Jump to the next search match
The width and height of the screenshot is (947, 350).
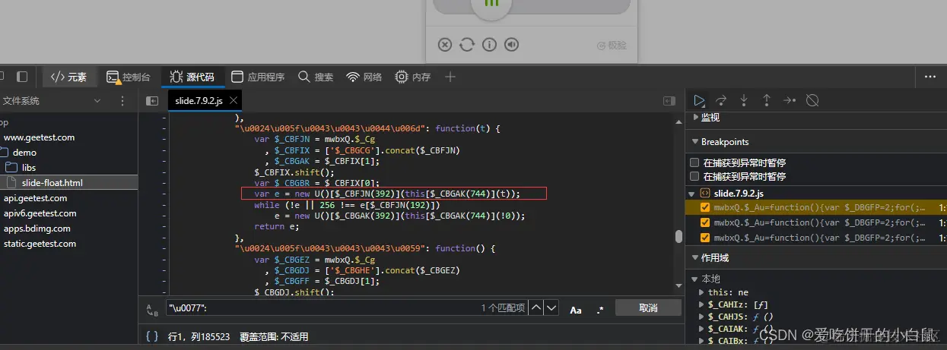(x=551, y=308)
